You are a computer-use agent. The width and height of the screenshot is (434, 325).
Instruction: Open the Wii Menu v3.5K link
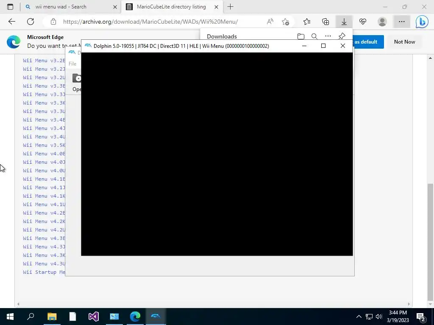tap(44, 145)
